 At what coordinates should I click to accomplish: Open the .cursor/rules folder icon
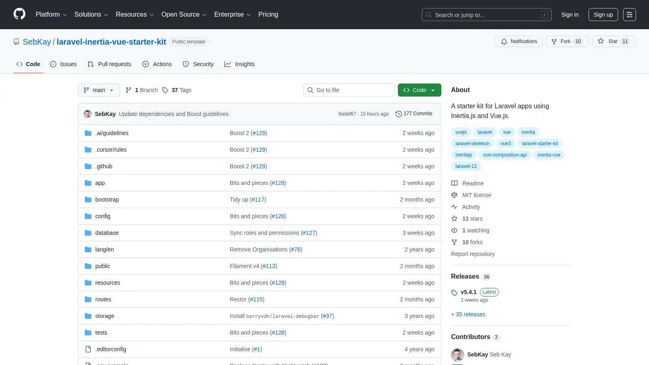click(88, 150)
